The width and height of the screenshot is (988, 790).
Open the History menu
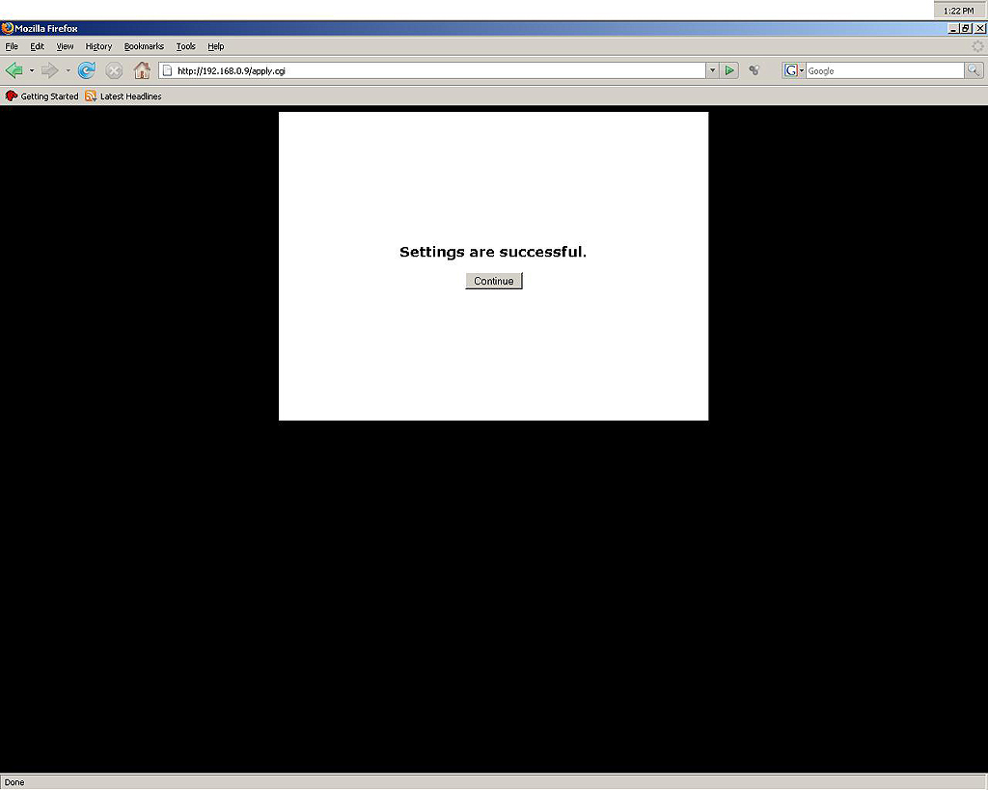[98, 46]
